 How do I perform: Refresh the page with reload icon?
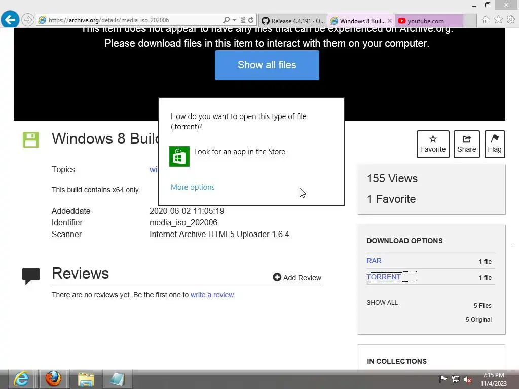[251, 20]
